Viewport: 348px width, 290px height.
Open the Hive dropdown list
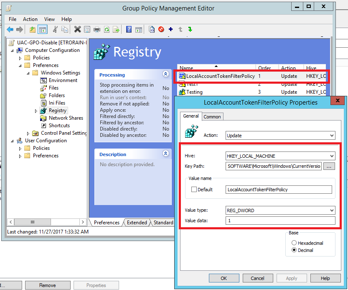point(332,156)
